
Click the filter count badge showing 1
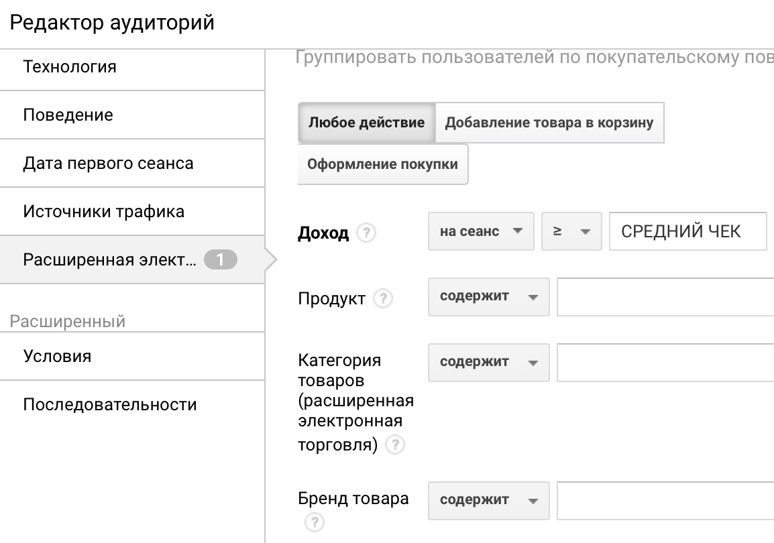click(x=221, y=259)
